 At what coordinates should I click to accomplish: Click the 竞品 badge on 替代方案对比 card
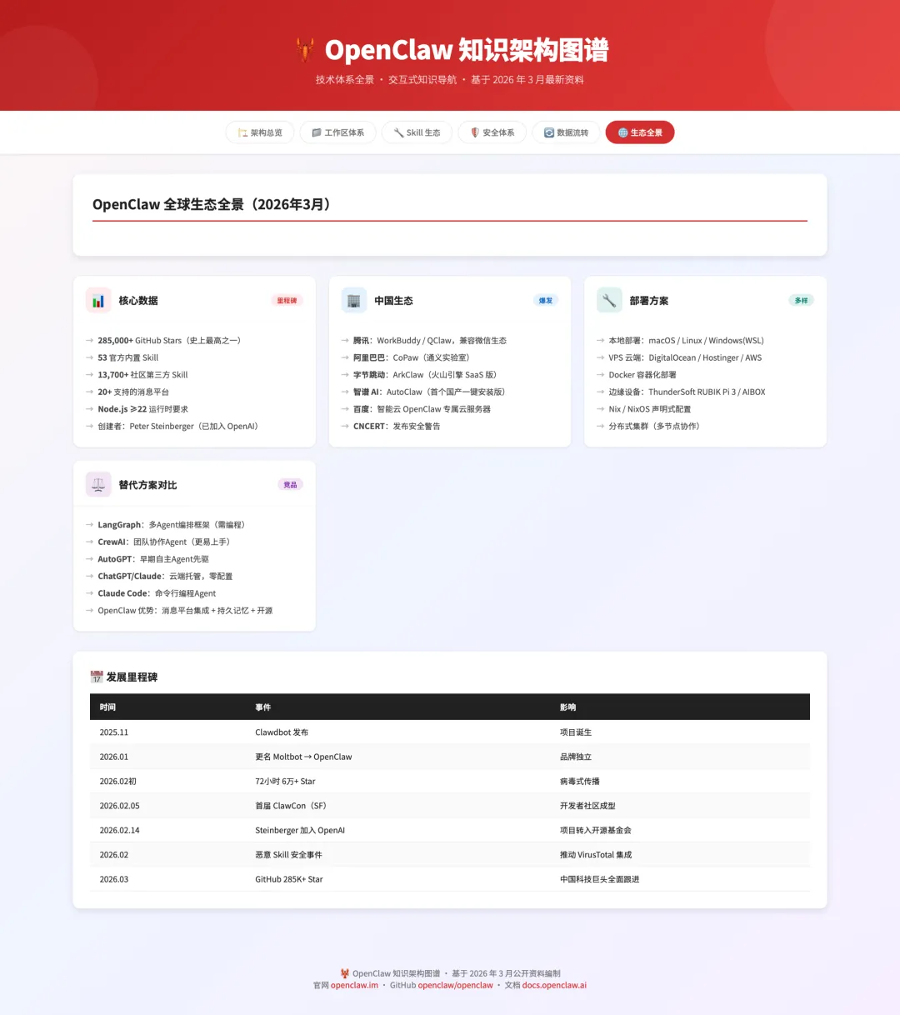[290, 485]
